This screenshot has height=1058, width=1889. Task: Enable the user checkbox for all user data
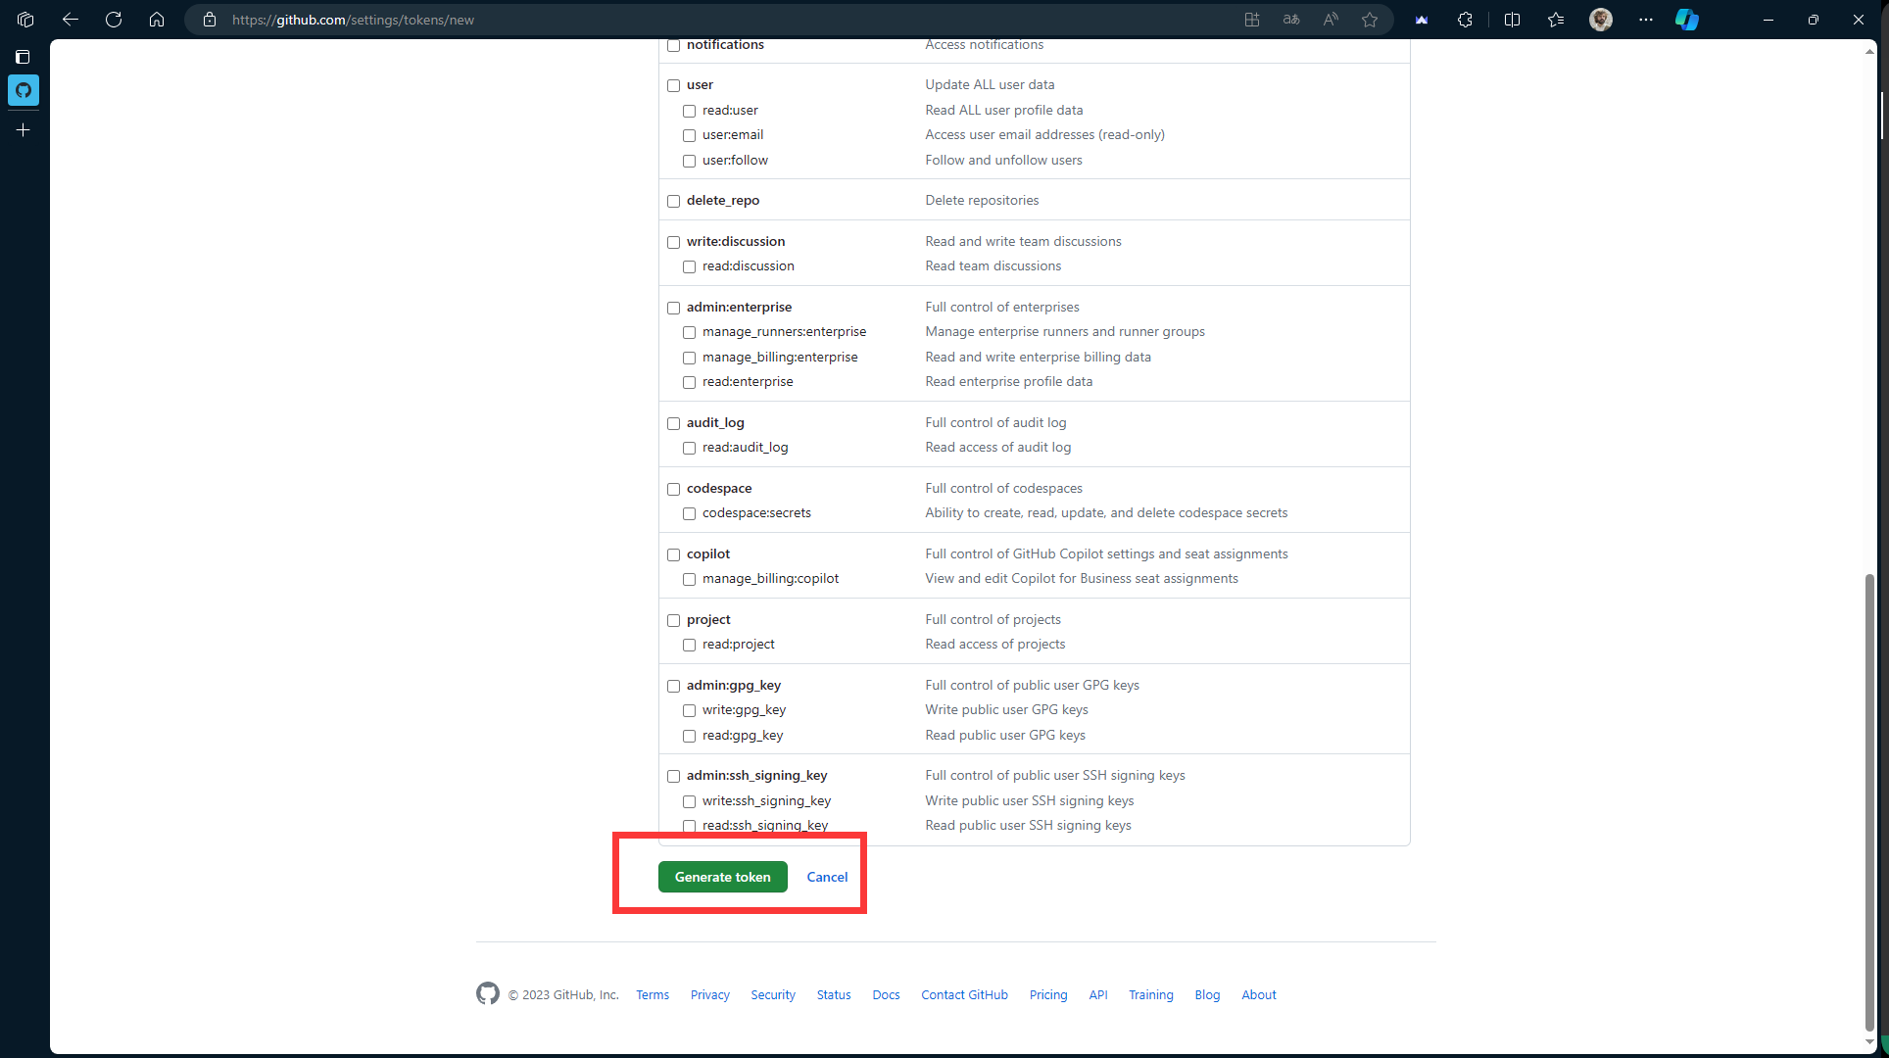673,84
